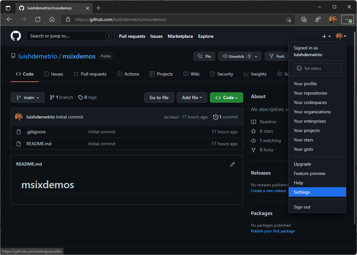Click the Fork button

point(277,56)
